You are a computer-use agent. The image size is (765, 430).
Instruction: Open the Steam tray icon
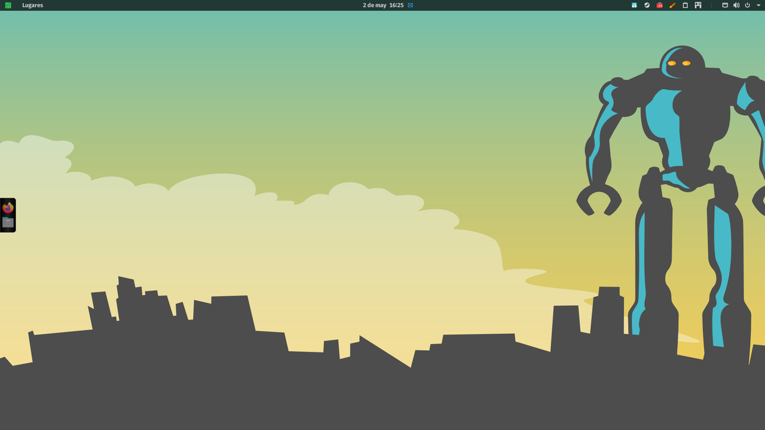(647, 5)
